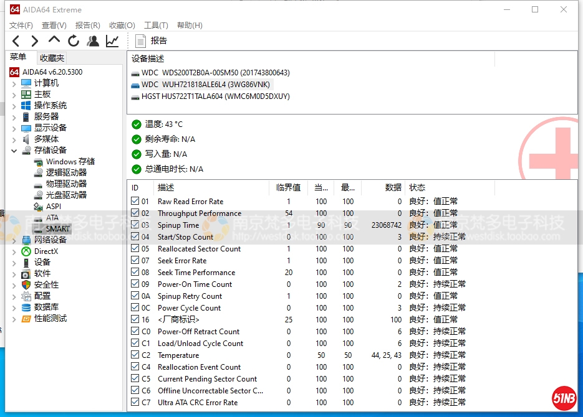Open the 工具(T) menu
This screenshot has width=583, height=417.
pyautogui.click(x=156, y=26)
